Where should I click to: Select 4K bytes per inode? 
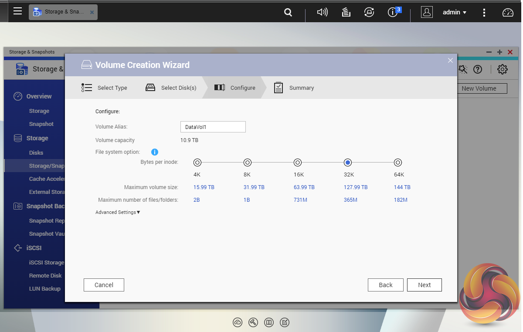click(x=197, y=163)
